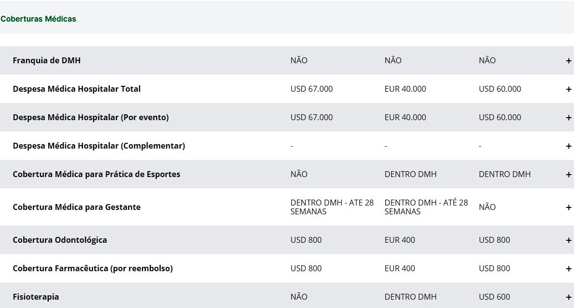Click USD 600 in the Fisioterapia row

tap(494, 297)
